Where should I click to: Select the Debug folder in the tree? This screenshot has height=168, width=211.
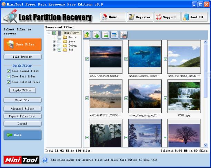pos(72,46)
